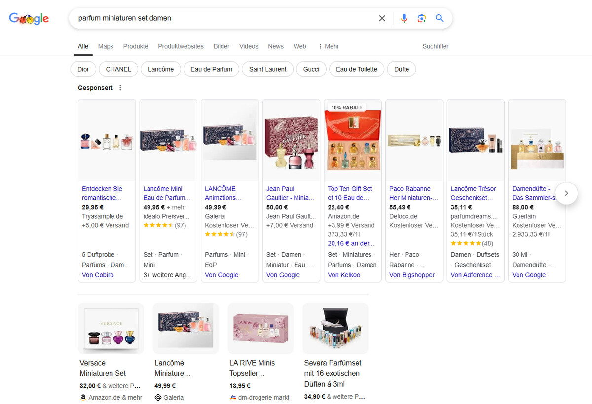This screenshot has width=592, height=404.
Task: Open the Produkte tab
Action: [x=136, y=46]
